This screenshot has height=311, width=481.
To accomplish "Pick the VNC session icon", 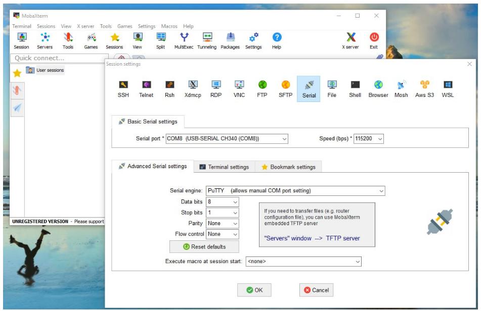I will [239, 88].
